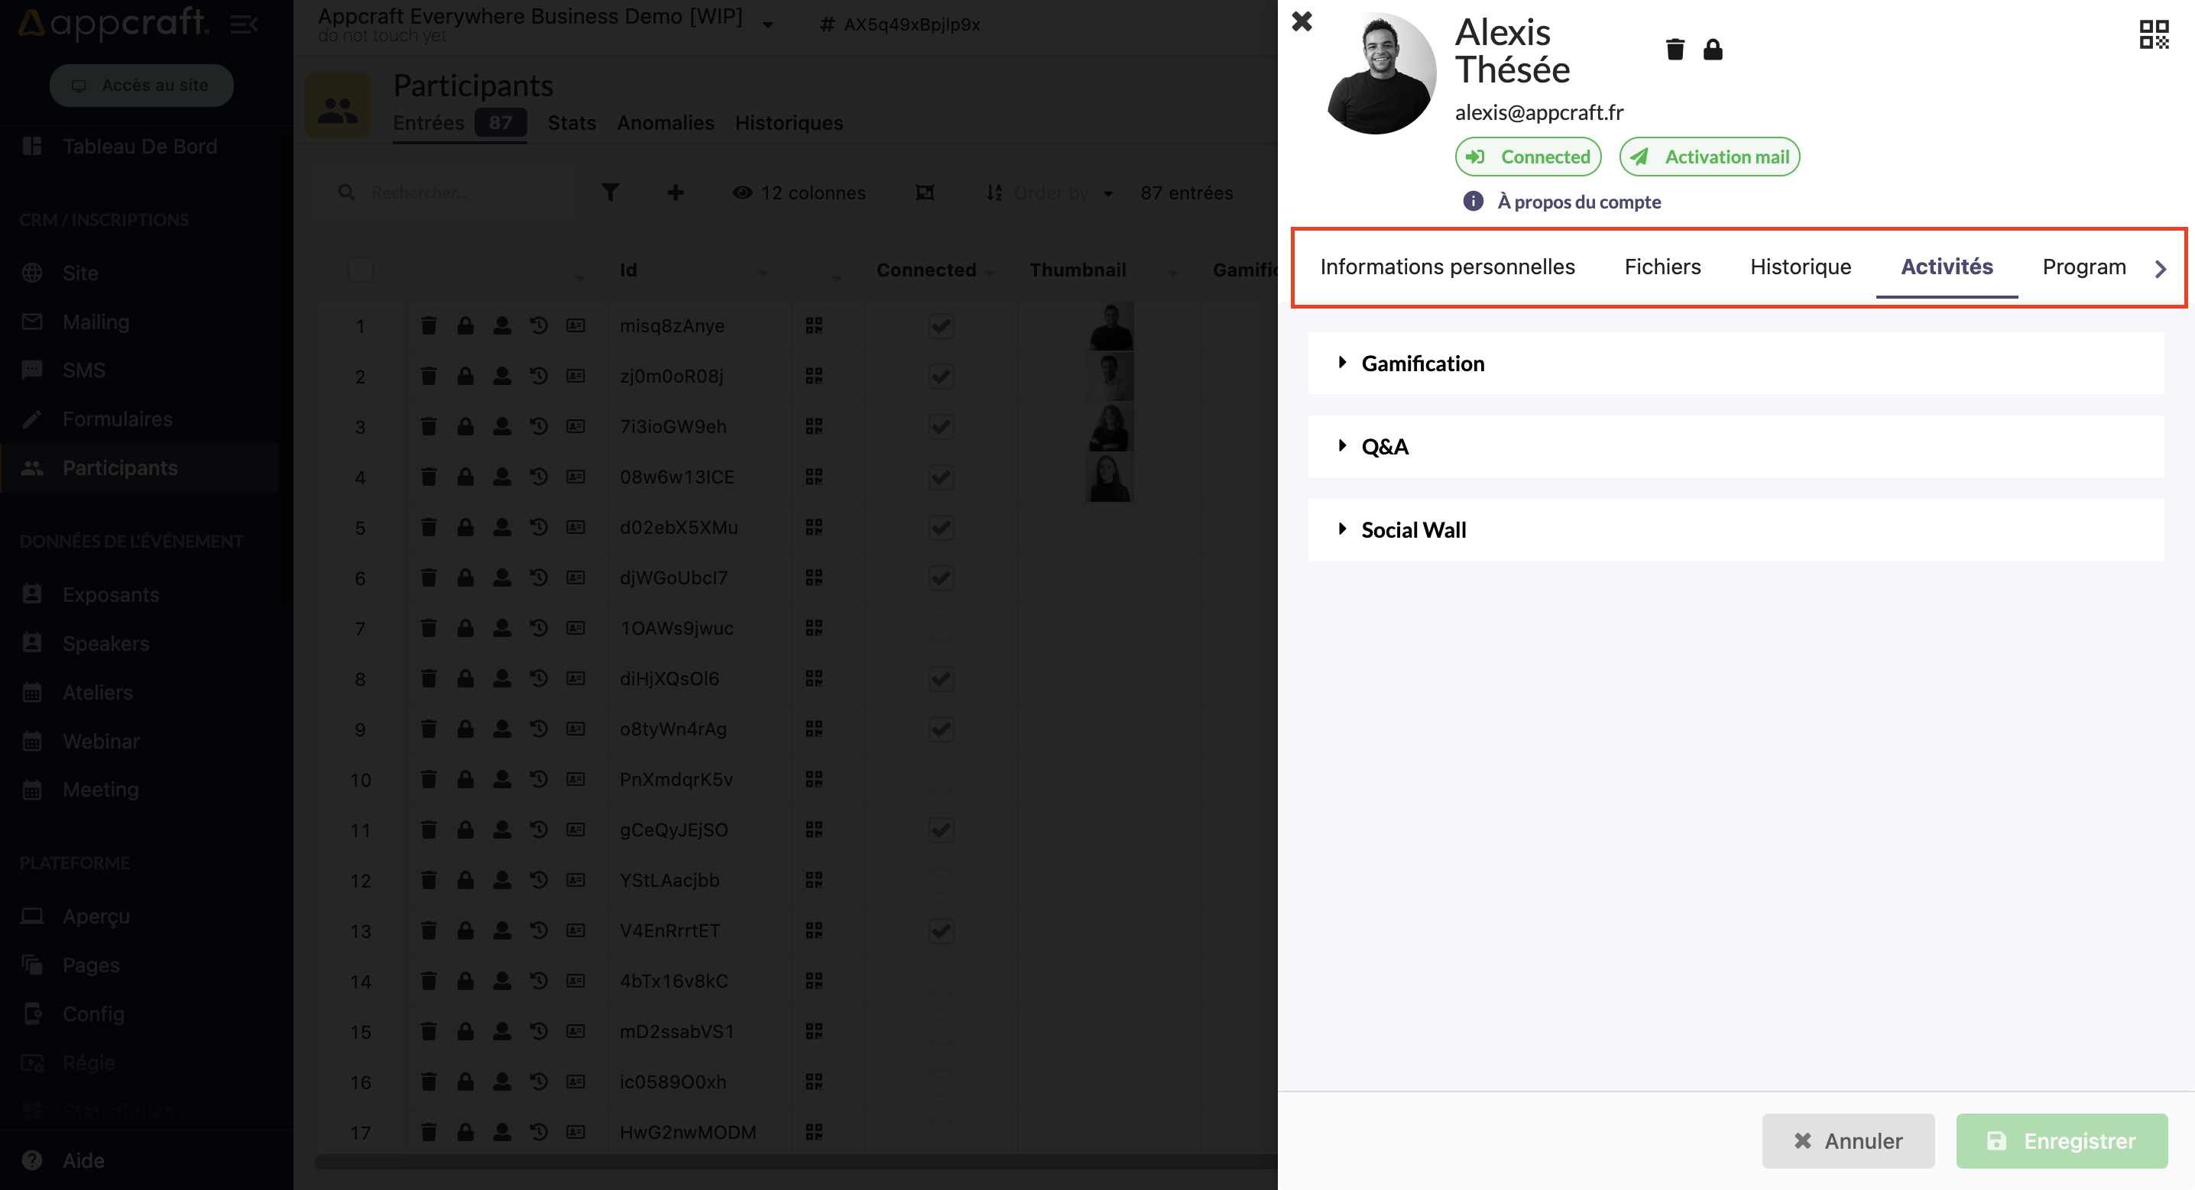This screenshot has width=2195, height=1190.
Task: Click the Activation mail button
Action: click(x=1710, y=157)
